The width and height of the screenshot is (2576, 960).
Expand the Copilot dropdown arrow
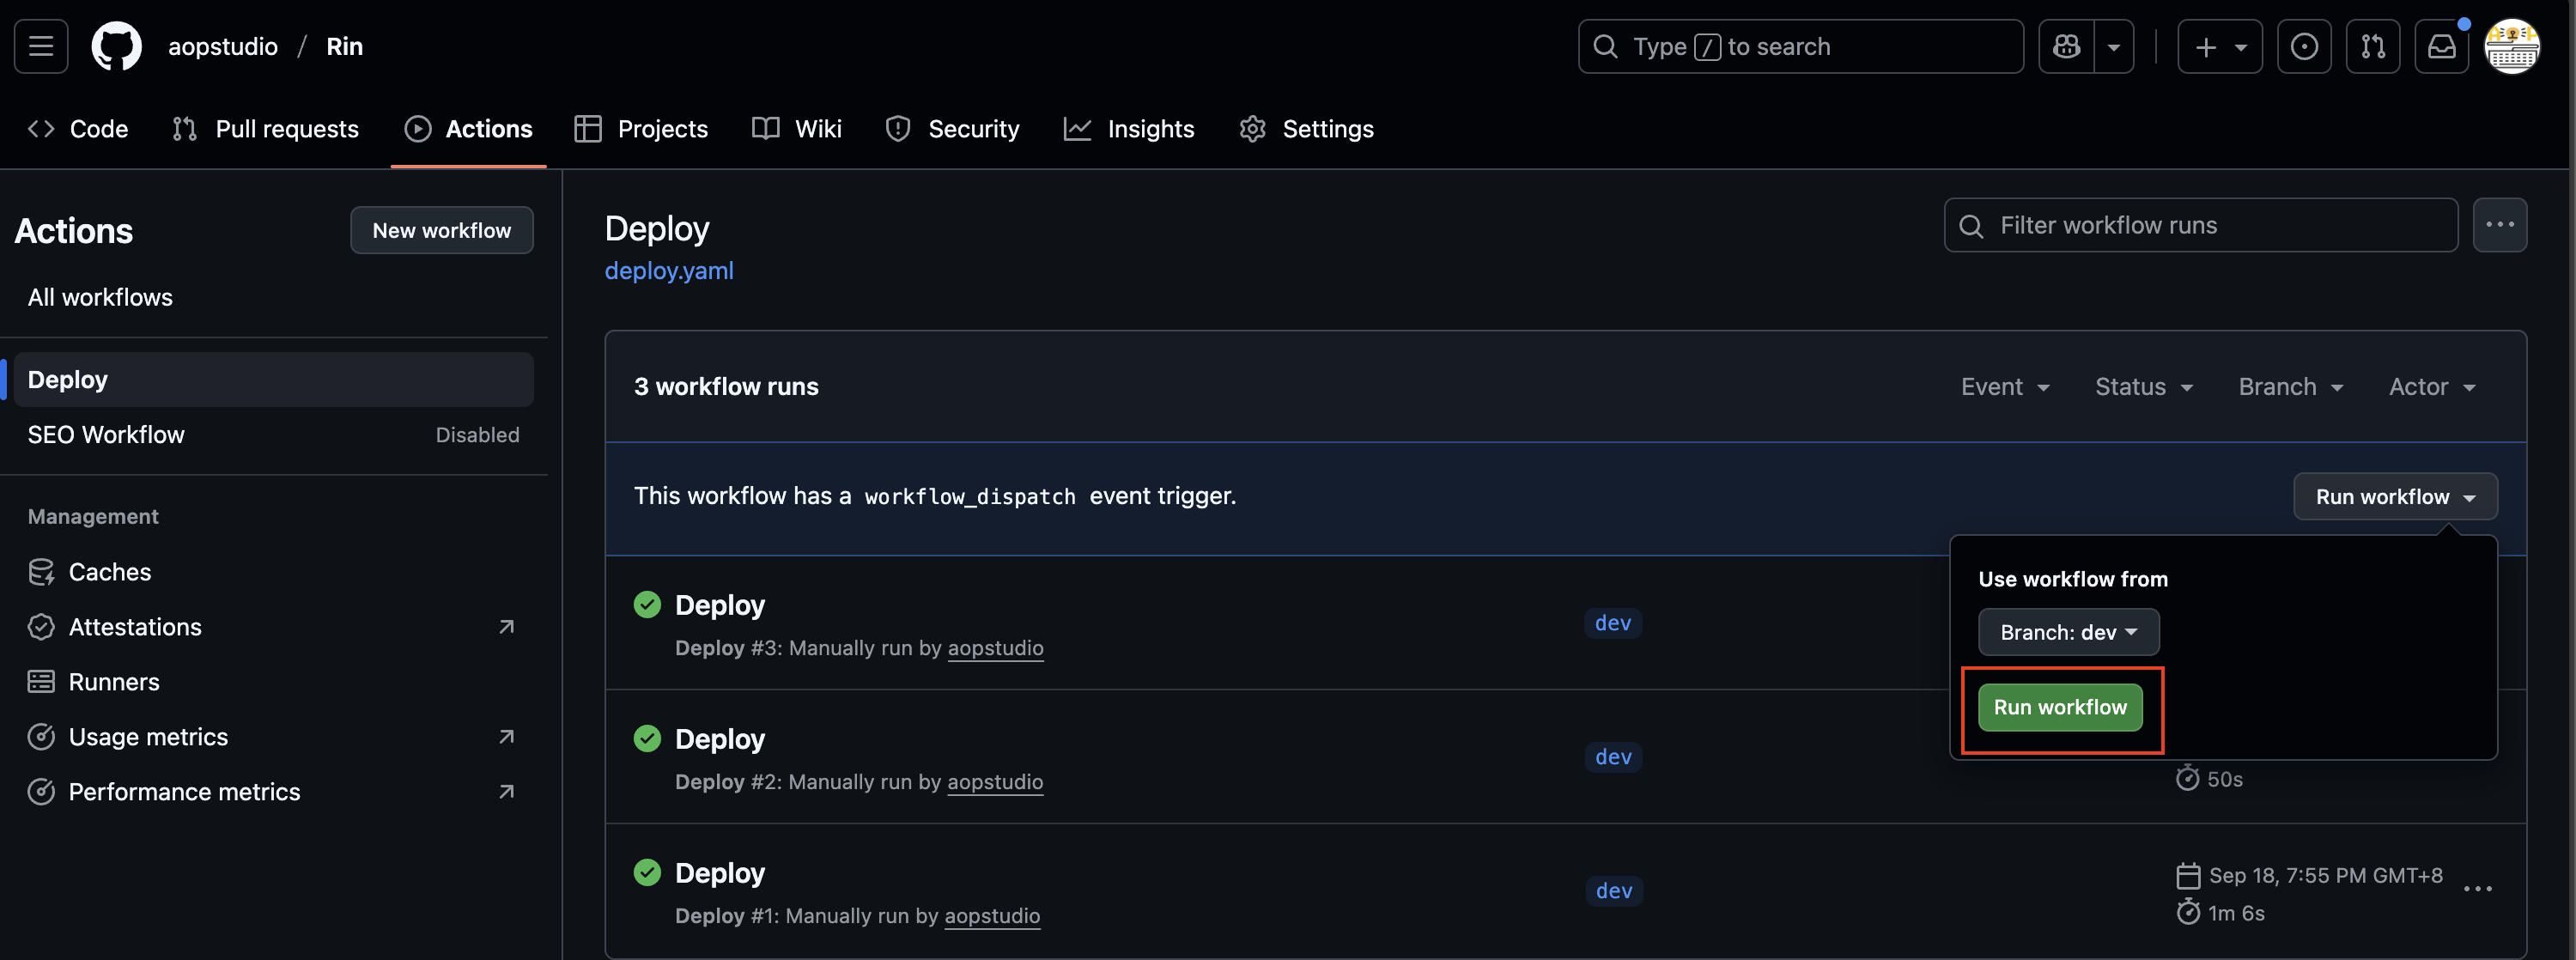pos(2114,46)
